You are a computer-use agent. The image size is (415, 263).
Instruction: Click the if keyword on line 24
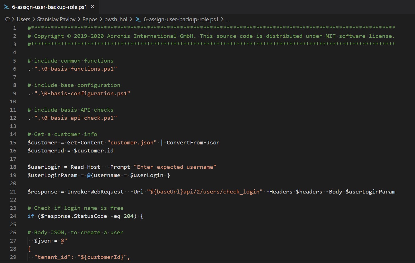(31, 216)
